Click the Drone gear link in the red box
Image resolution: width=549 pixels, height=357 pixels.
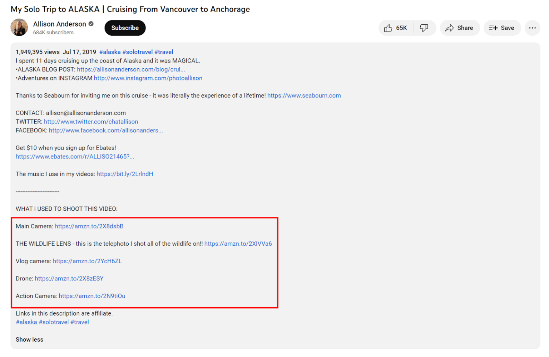coord(69,278)
